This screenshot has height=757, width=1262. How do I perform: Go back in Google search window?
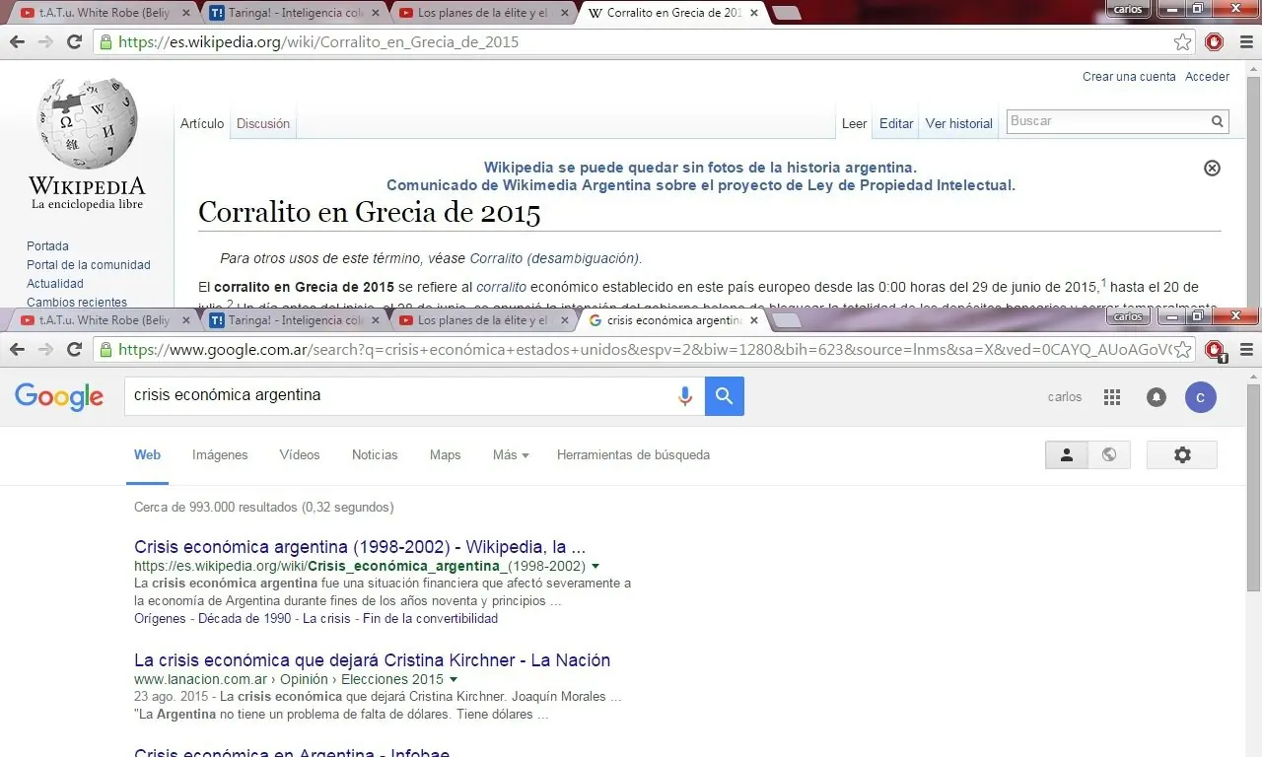[17, 350]
